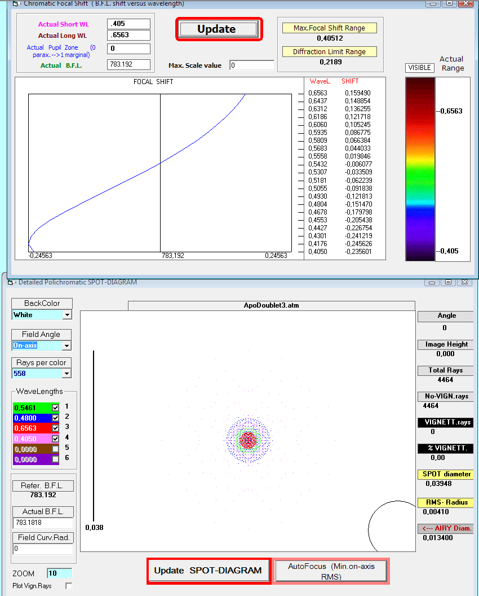Edit the Field Curv.Rad. field
Image resolution: width=479 pixels, height=596 pixels.
tap(43, 549)
